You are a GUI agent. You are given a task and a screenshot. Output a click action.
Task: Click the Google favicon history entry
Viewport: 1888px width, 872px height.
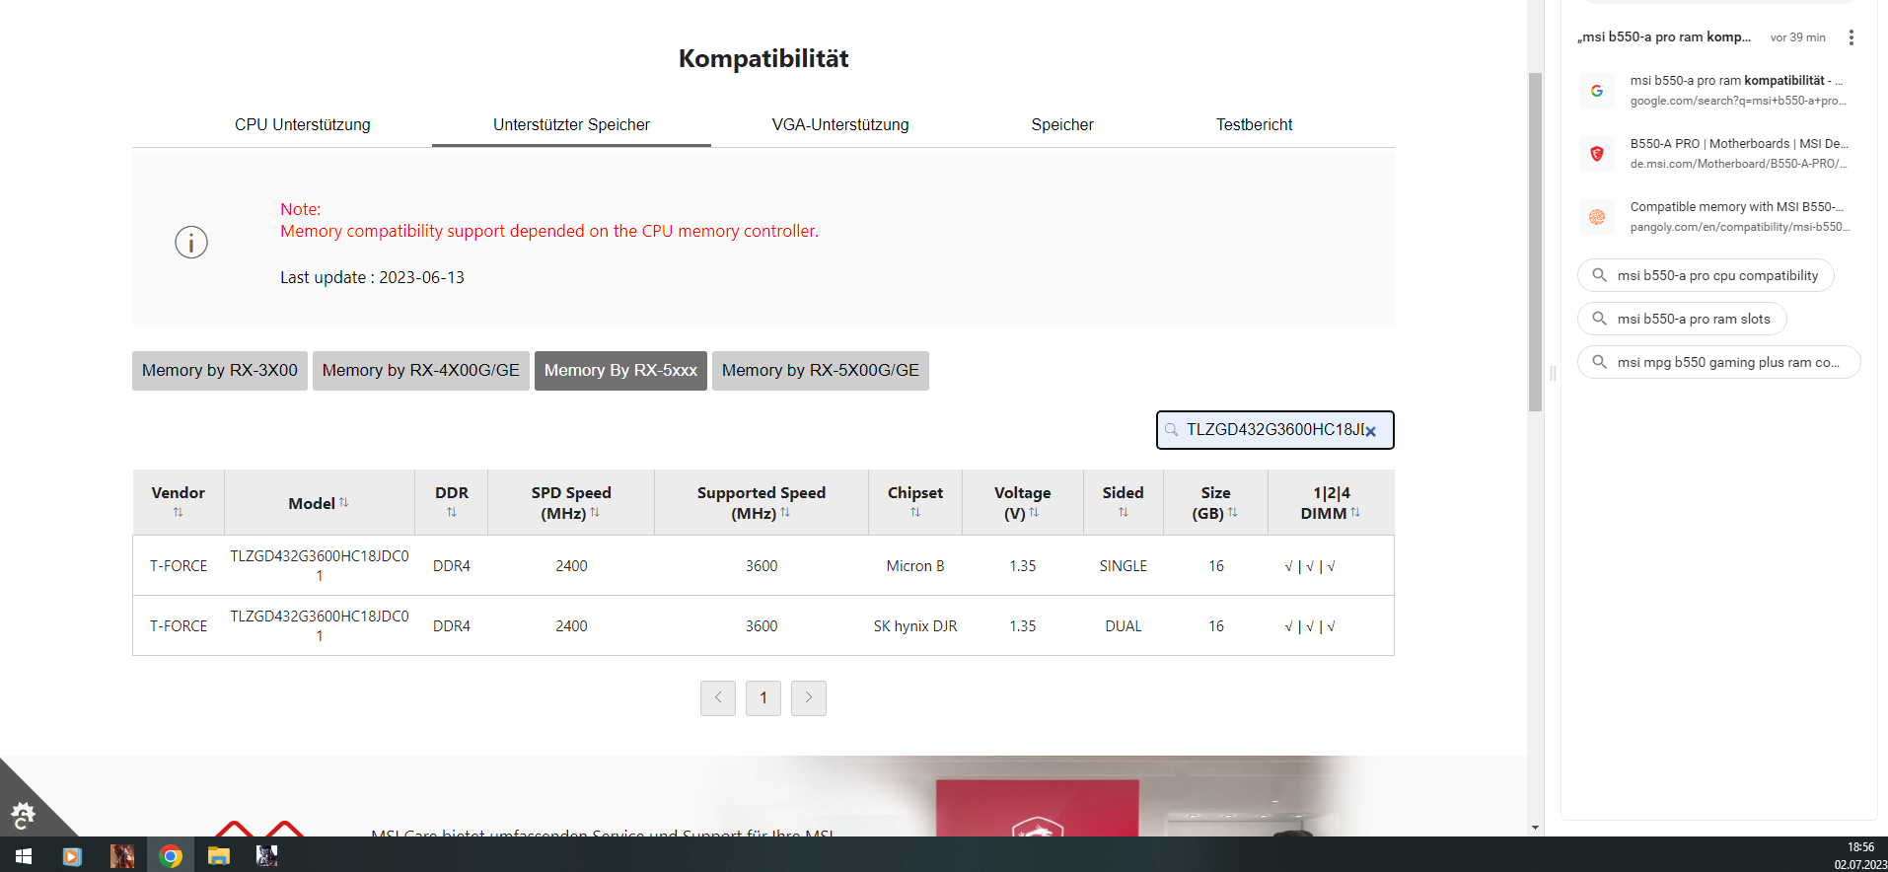tap(1597, 91)
